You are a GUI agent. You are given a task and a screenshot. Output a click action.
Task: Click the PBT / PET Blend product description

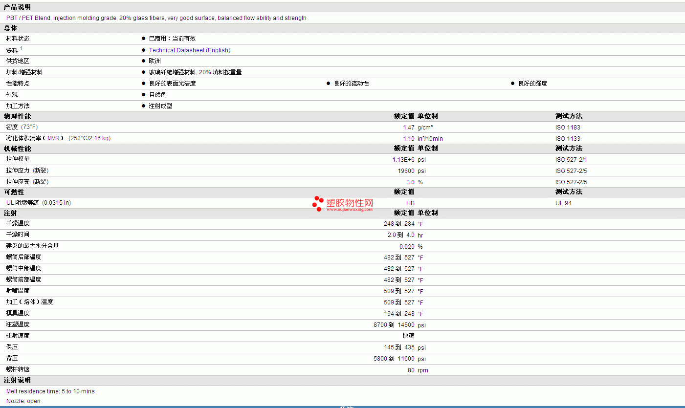coord(156,18)
